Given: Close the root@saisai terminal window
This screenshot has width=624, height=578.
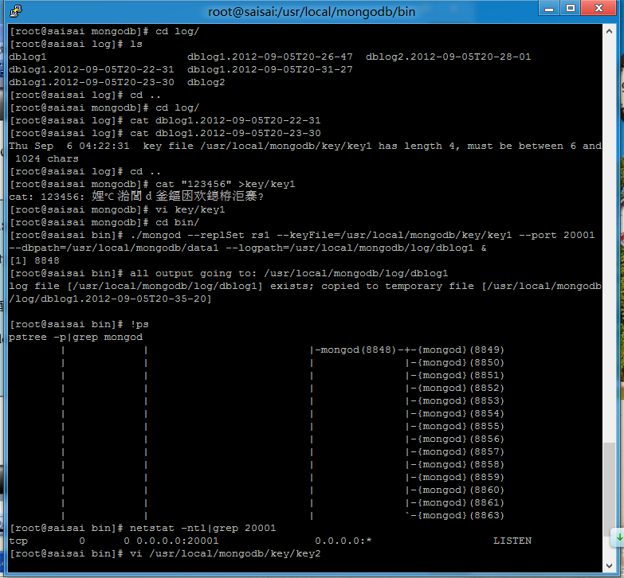Looking at the screenshot, I should click(x=599, y=8).
